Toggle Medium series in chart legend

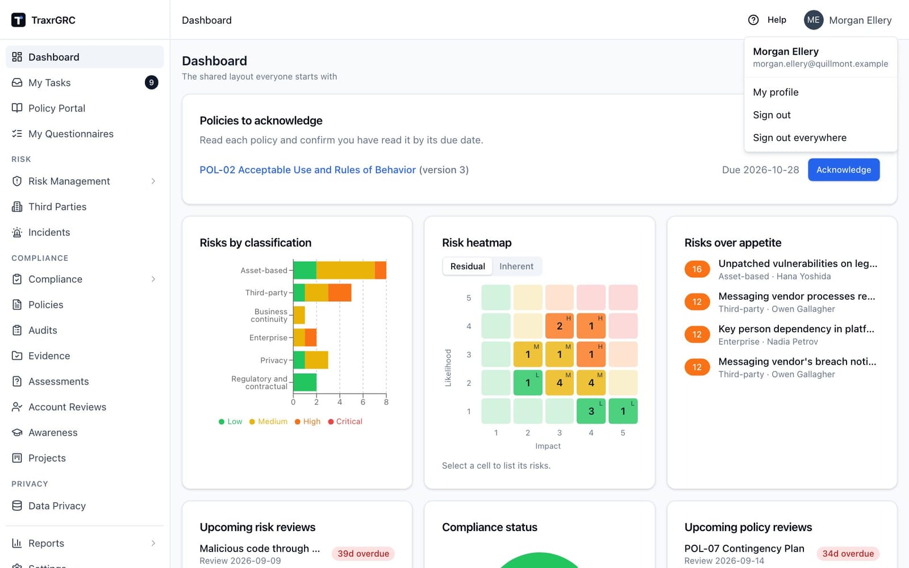(x=268, y=421)
